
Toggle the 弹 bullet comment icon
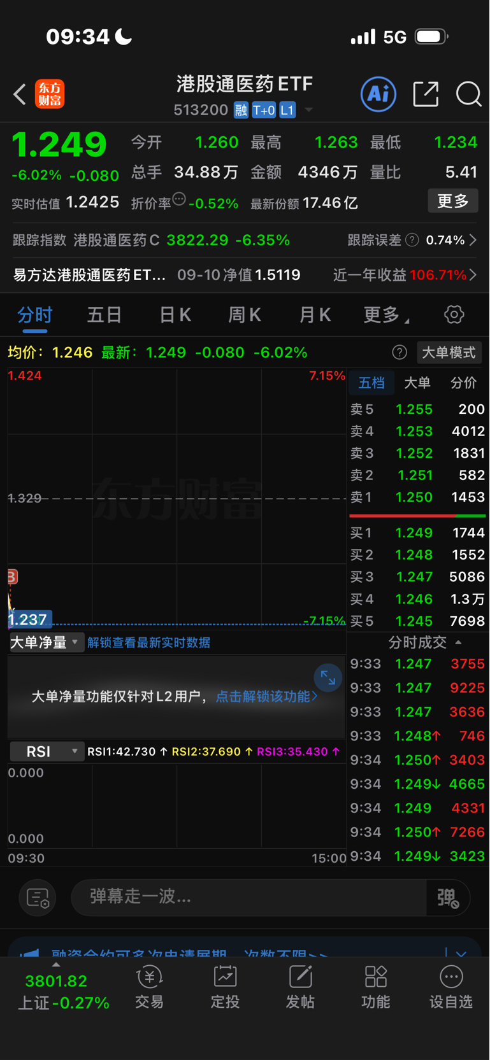click(448, 898)
